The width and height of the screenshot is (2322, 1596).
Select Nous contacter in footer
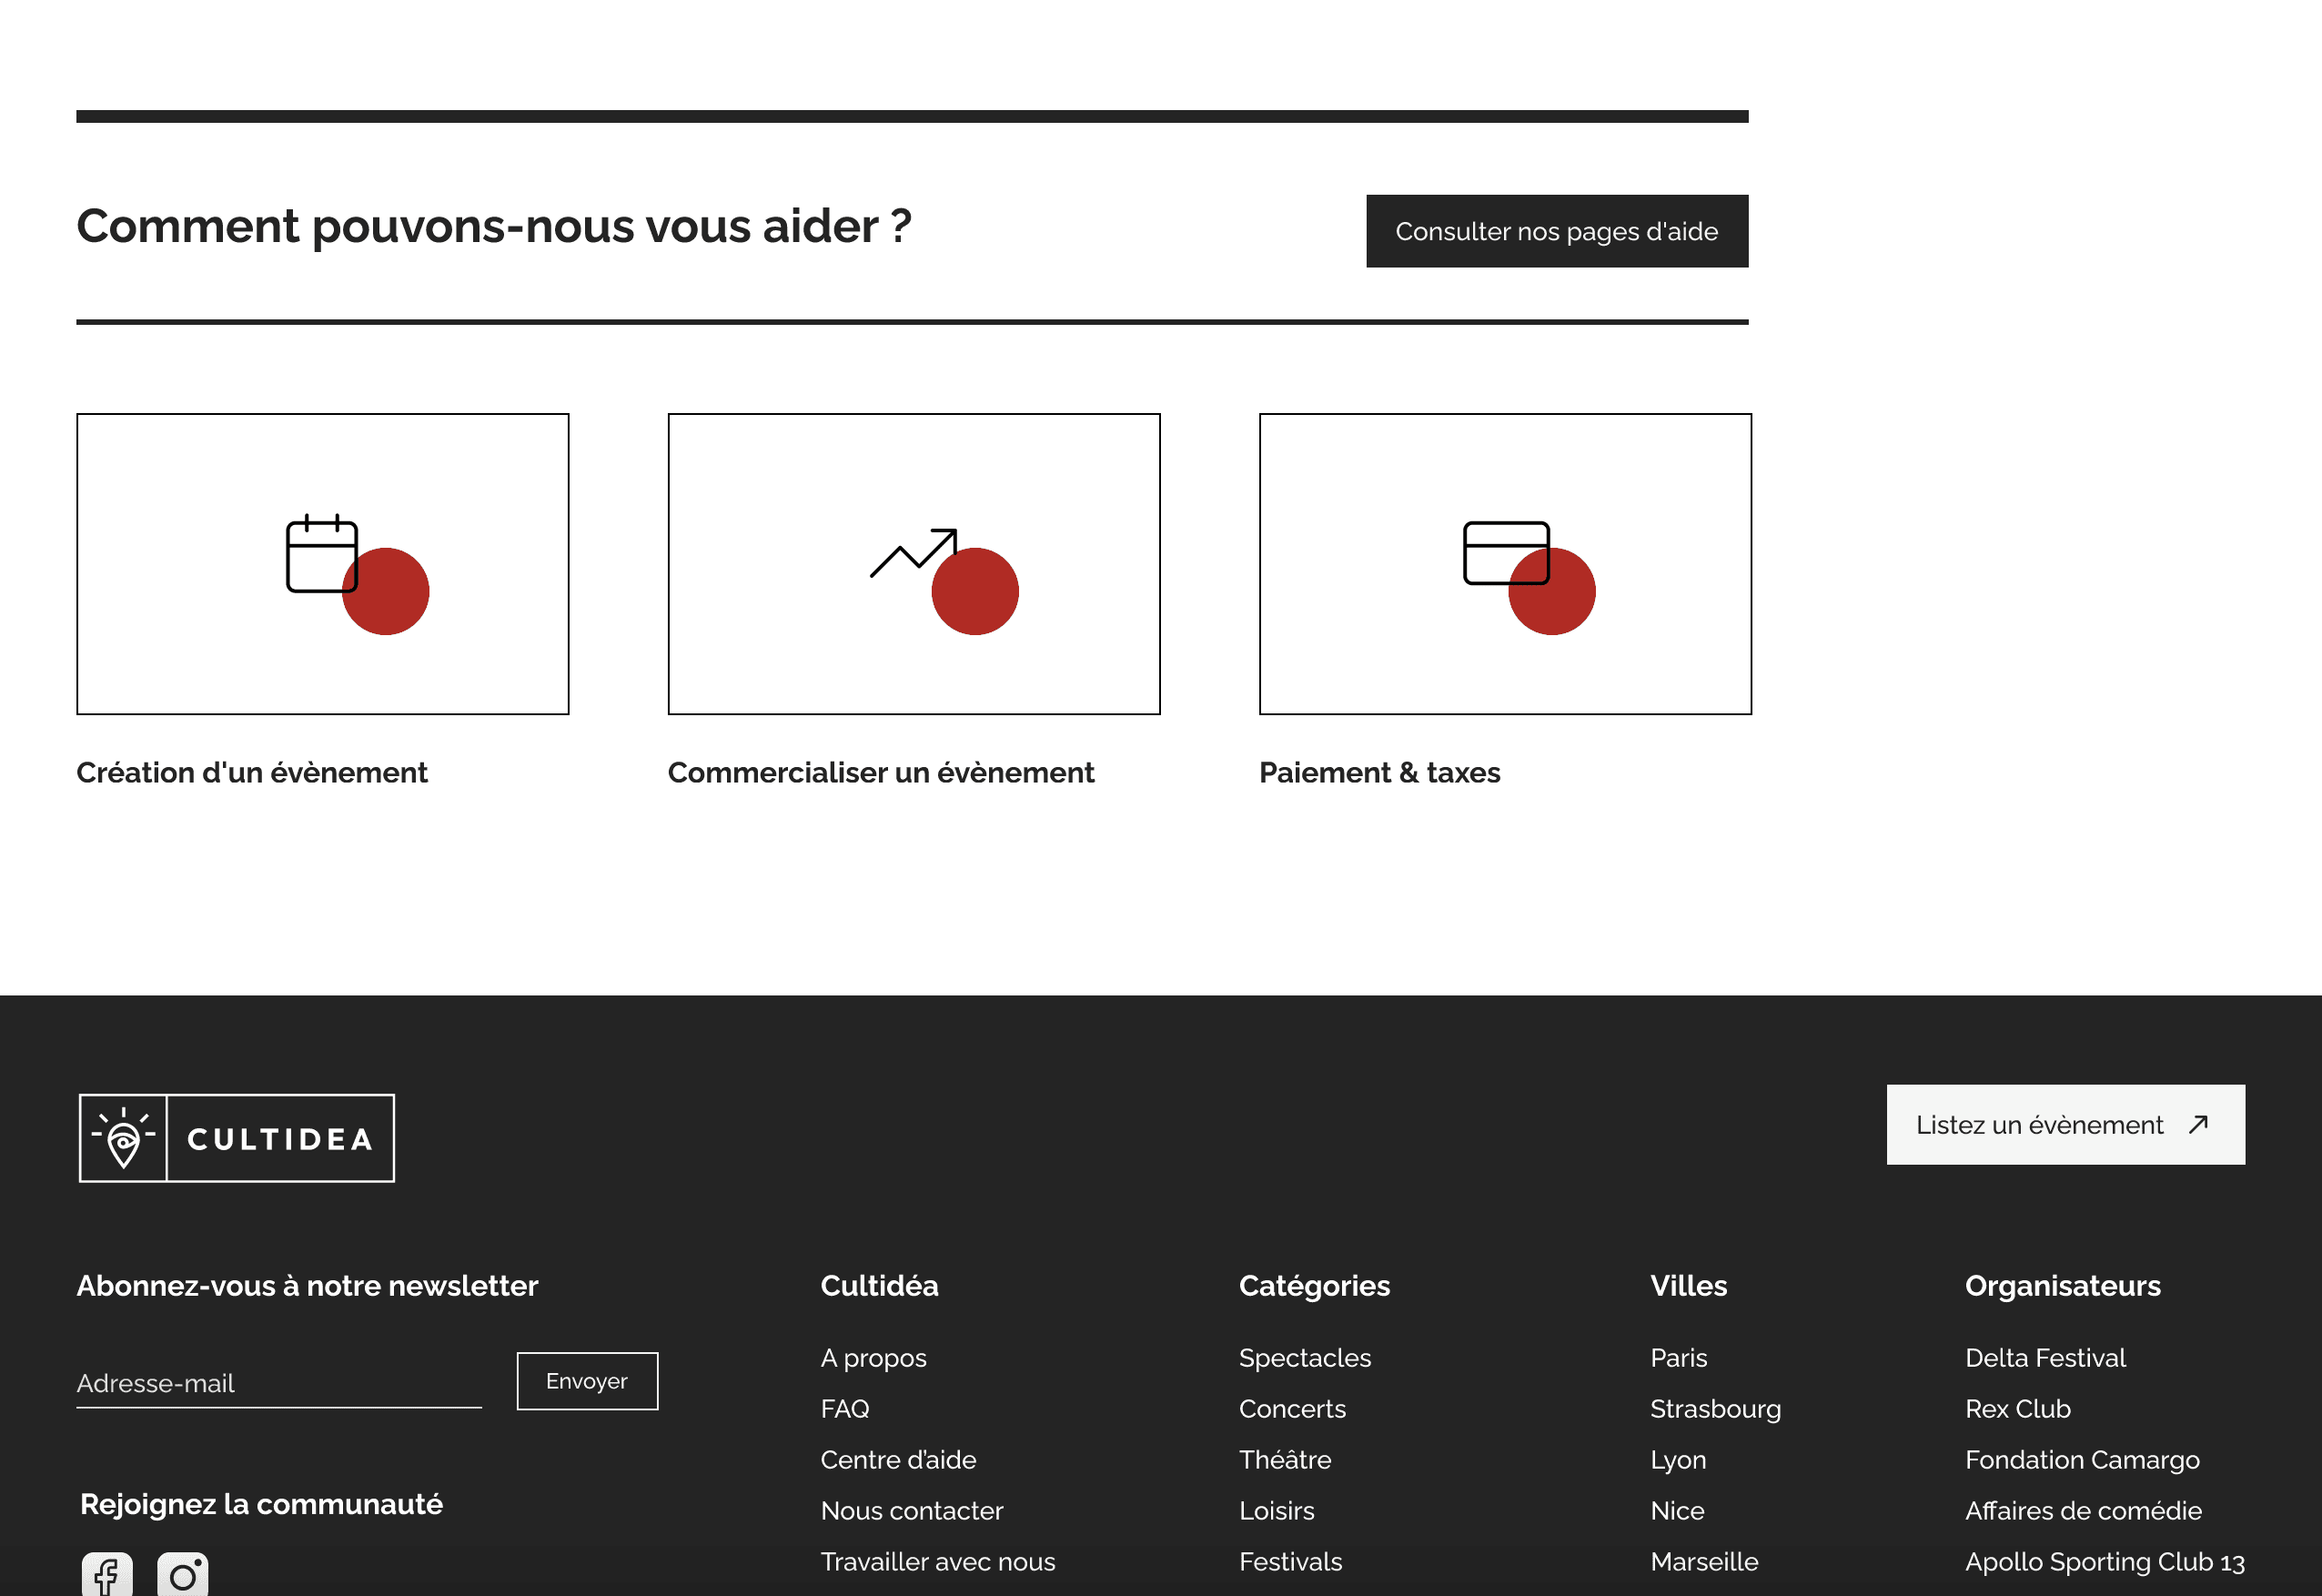(911, 1511)
